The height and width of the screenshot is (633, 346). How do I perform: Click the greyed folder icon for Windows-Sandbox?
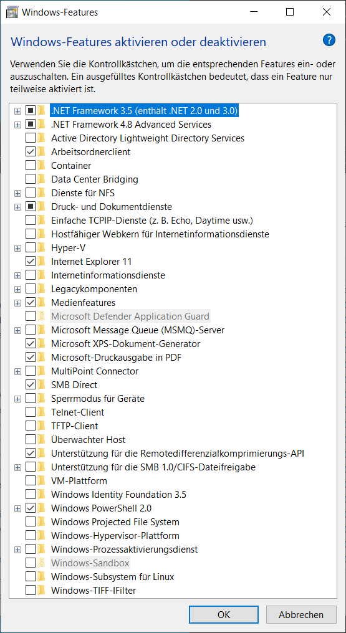coord(42,563)
